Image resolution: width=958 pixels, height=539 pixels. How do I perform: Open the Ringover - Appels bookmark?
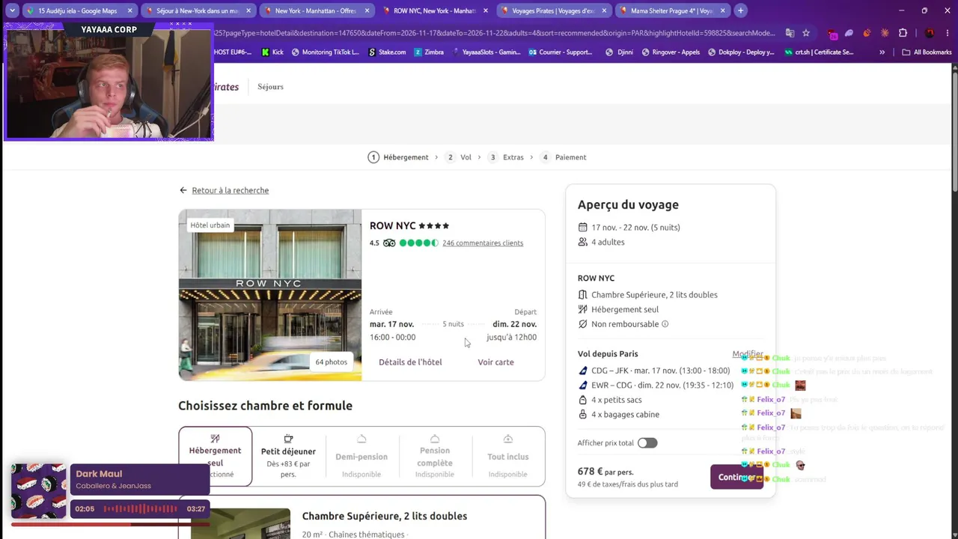[x=671, y=52]
